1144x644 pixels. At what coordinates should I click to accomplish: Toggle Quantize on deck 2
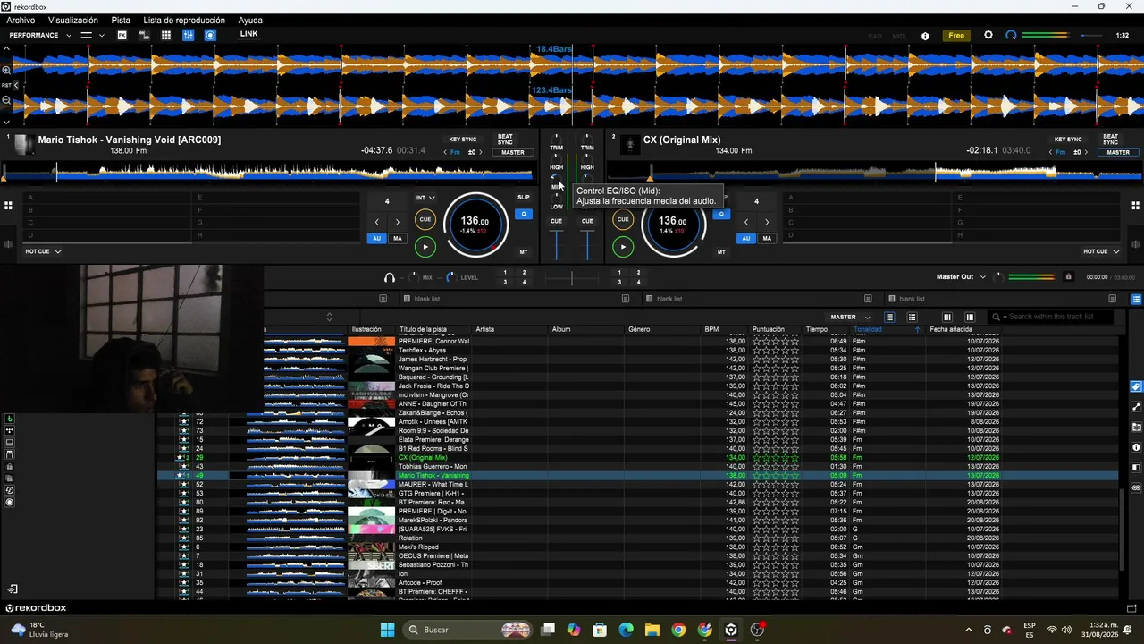coord(721,214)
